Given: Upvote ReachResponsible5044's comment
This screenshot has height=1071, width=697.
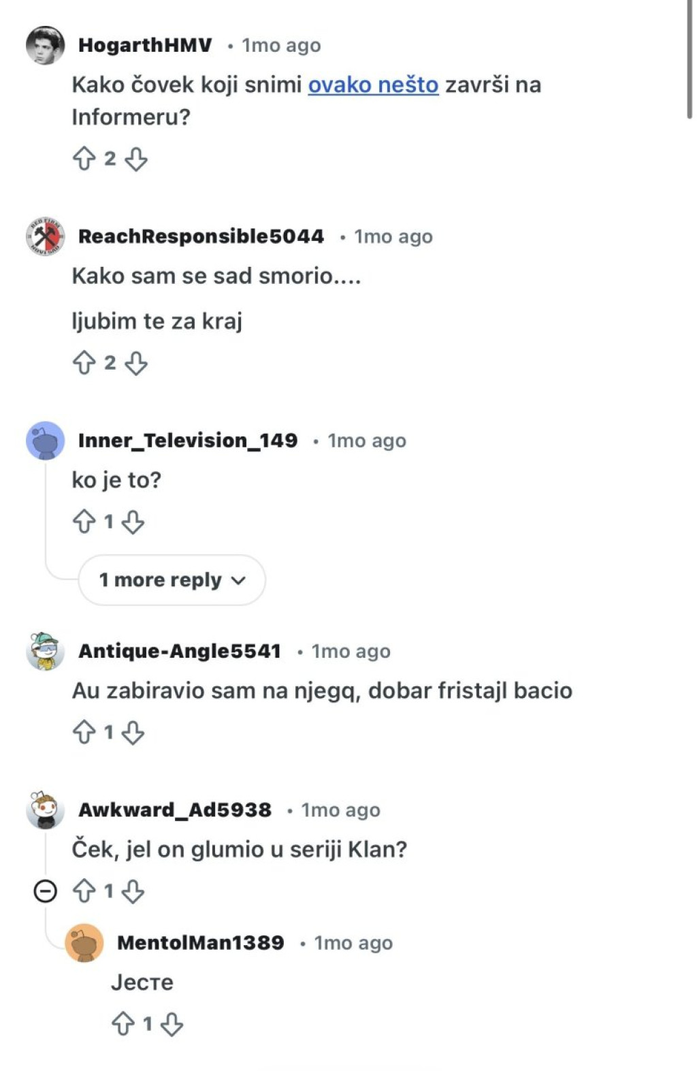Looking at the screenshot, I should pos(84,363).
